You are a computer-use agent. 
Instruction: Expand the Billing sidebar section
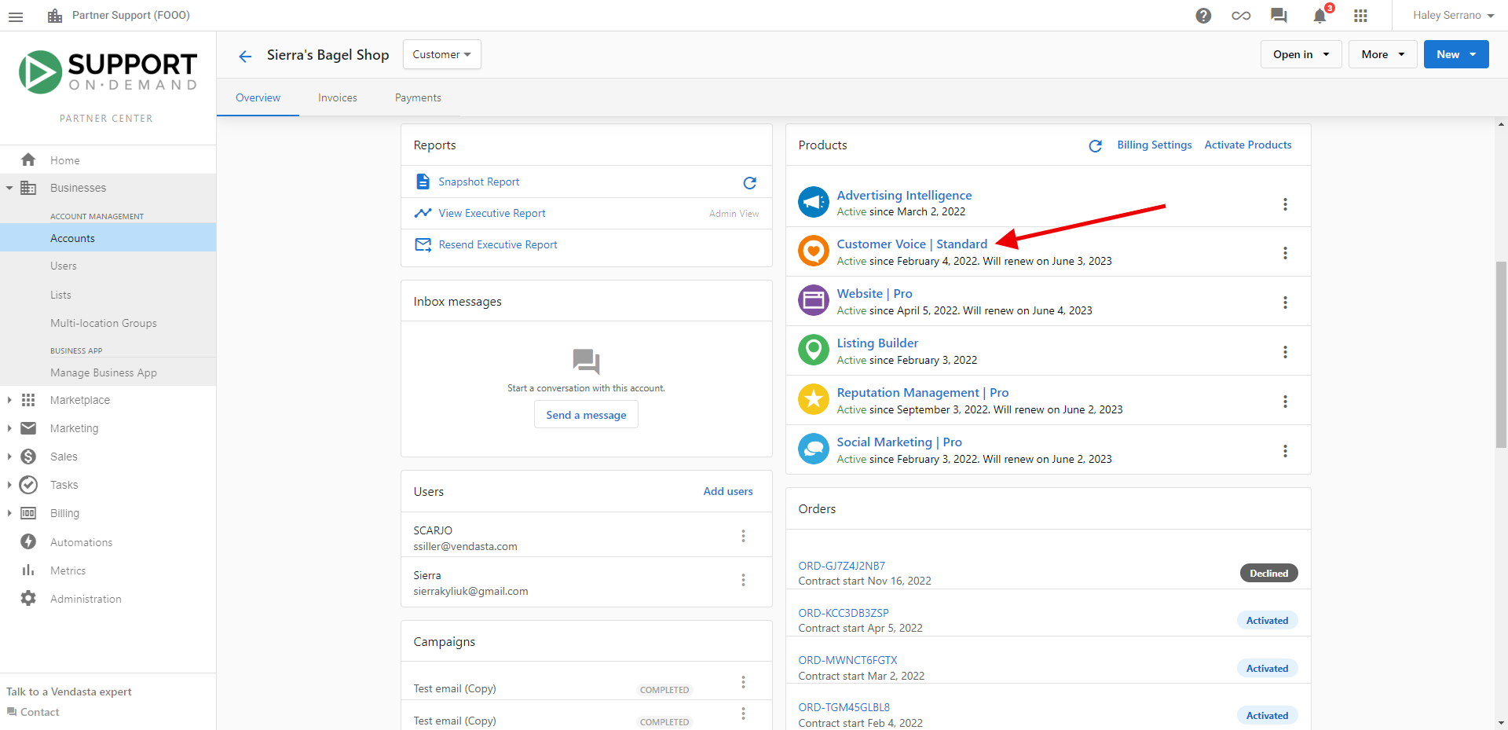point(64,513)
